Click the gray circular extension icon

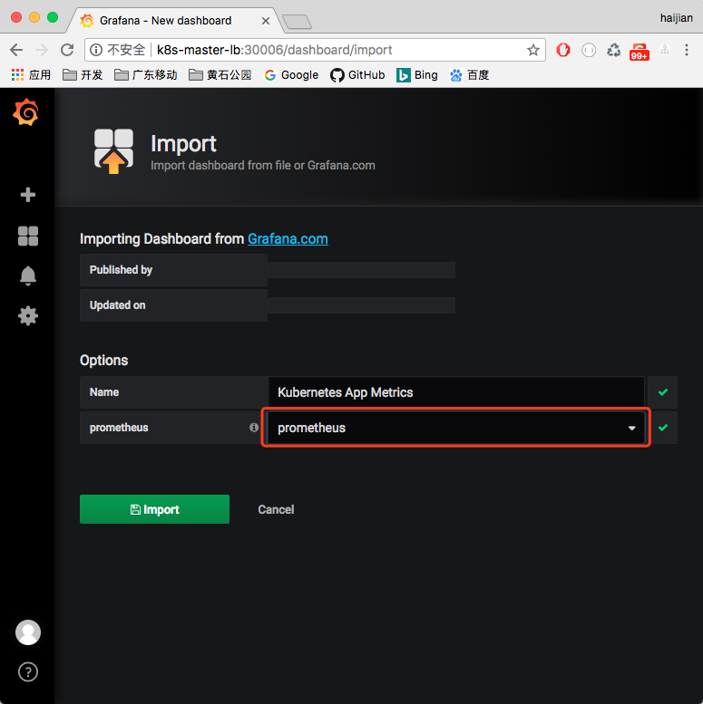pos(589,50)
